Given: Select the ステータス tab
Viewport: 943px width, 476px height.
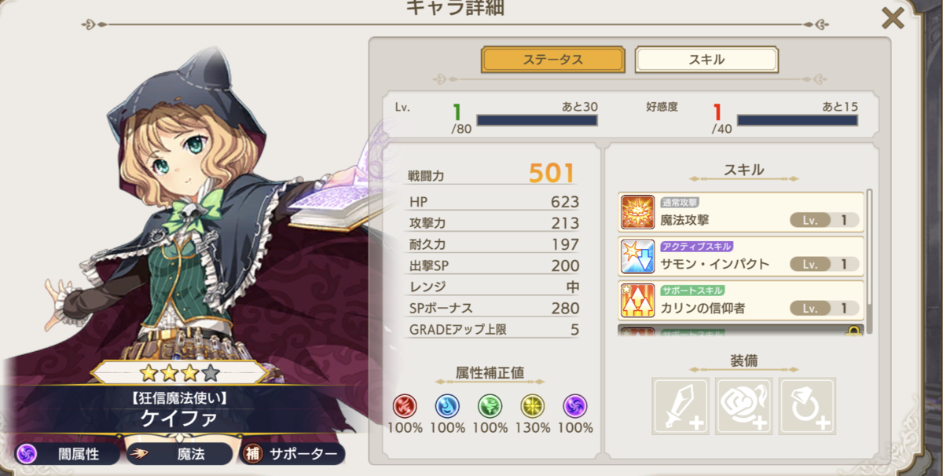Looking at the screenshot, I should coord(553,60).
